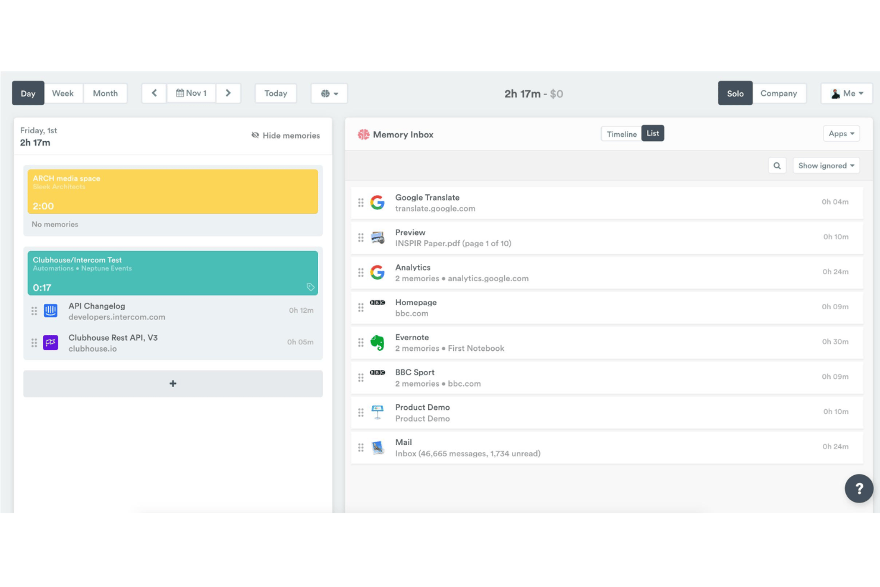Go to previous day arrow

[x=154, y=93]
